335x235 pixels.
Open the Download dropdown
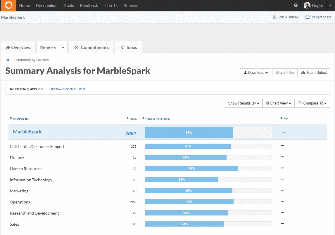pyautogui.click(x=255, y=73)
